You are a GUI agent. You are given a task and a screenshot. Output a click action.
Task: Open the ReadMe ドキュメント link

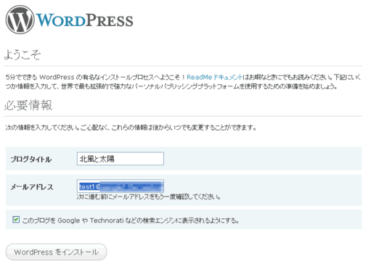tap(214, 78)
